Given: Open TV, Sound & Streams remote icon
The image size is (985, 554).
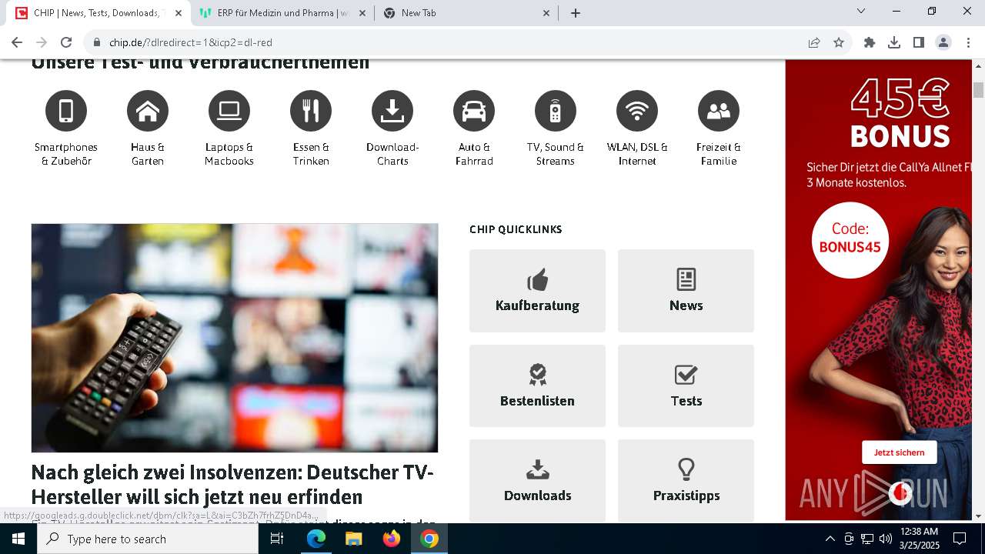Looking at the screenshot, I should click(556, 111).
